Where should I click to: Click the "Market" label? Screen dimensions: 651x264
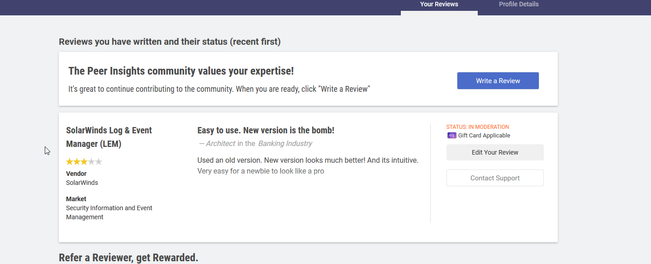click(76, 199)
